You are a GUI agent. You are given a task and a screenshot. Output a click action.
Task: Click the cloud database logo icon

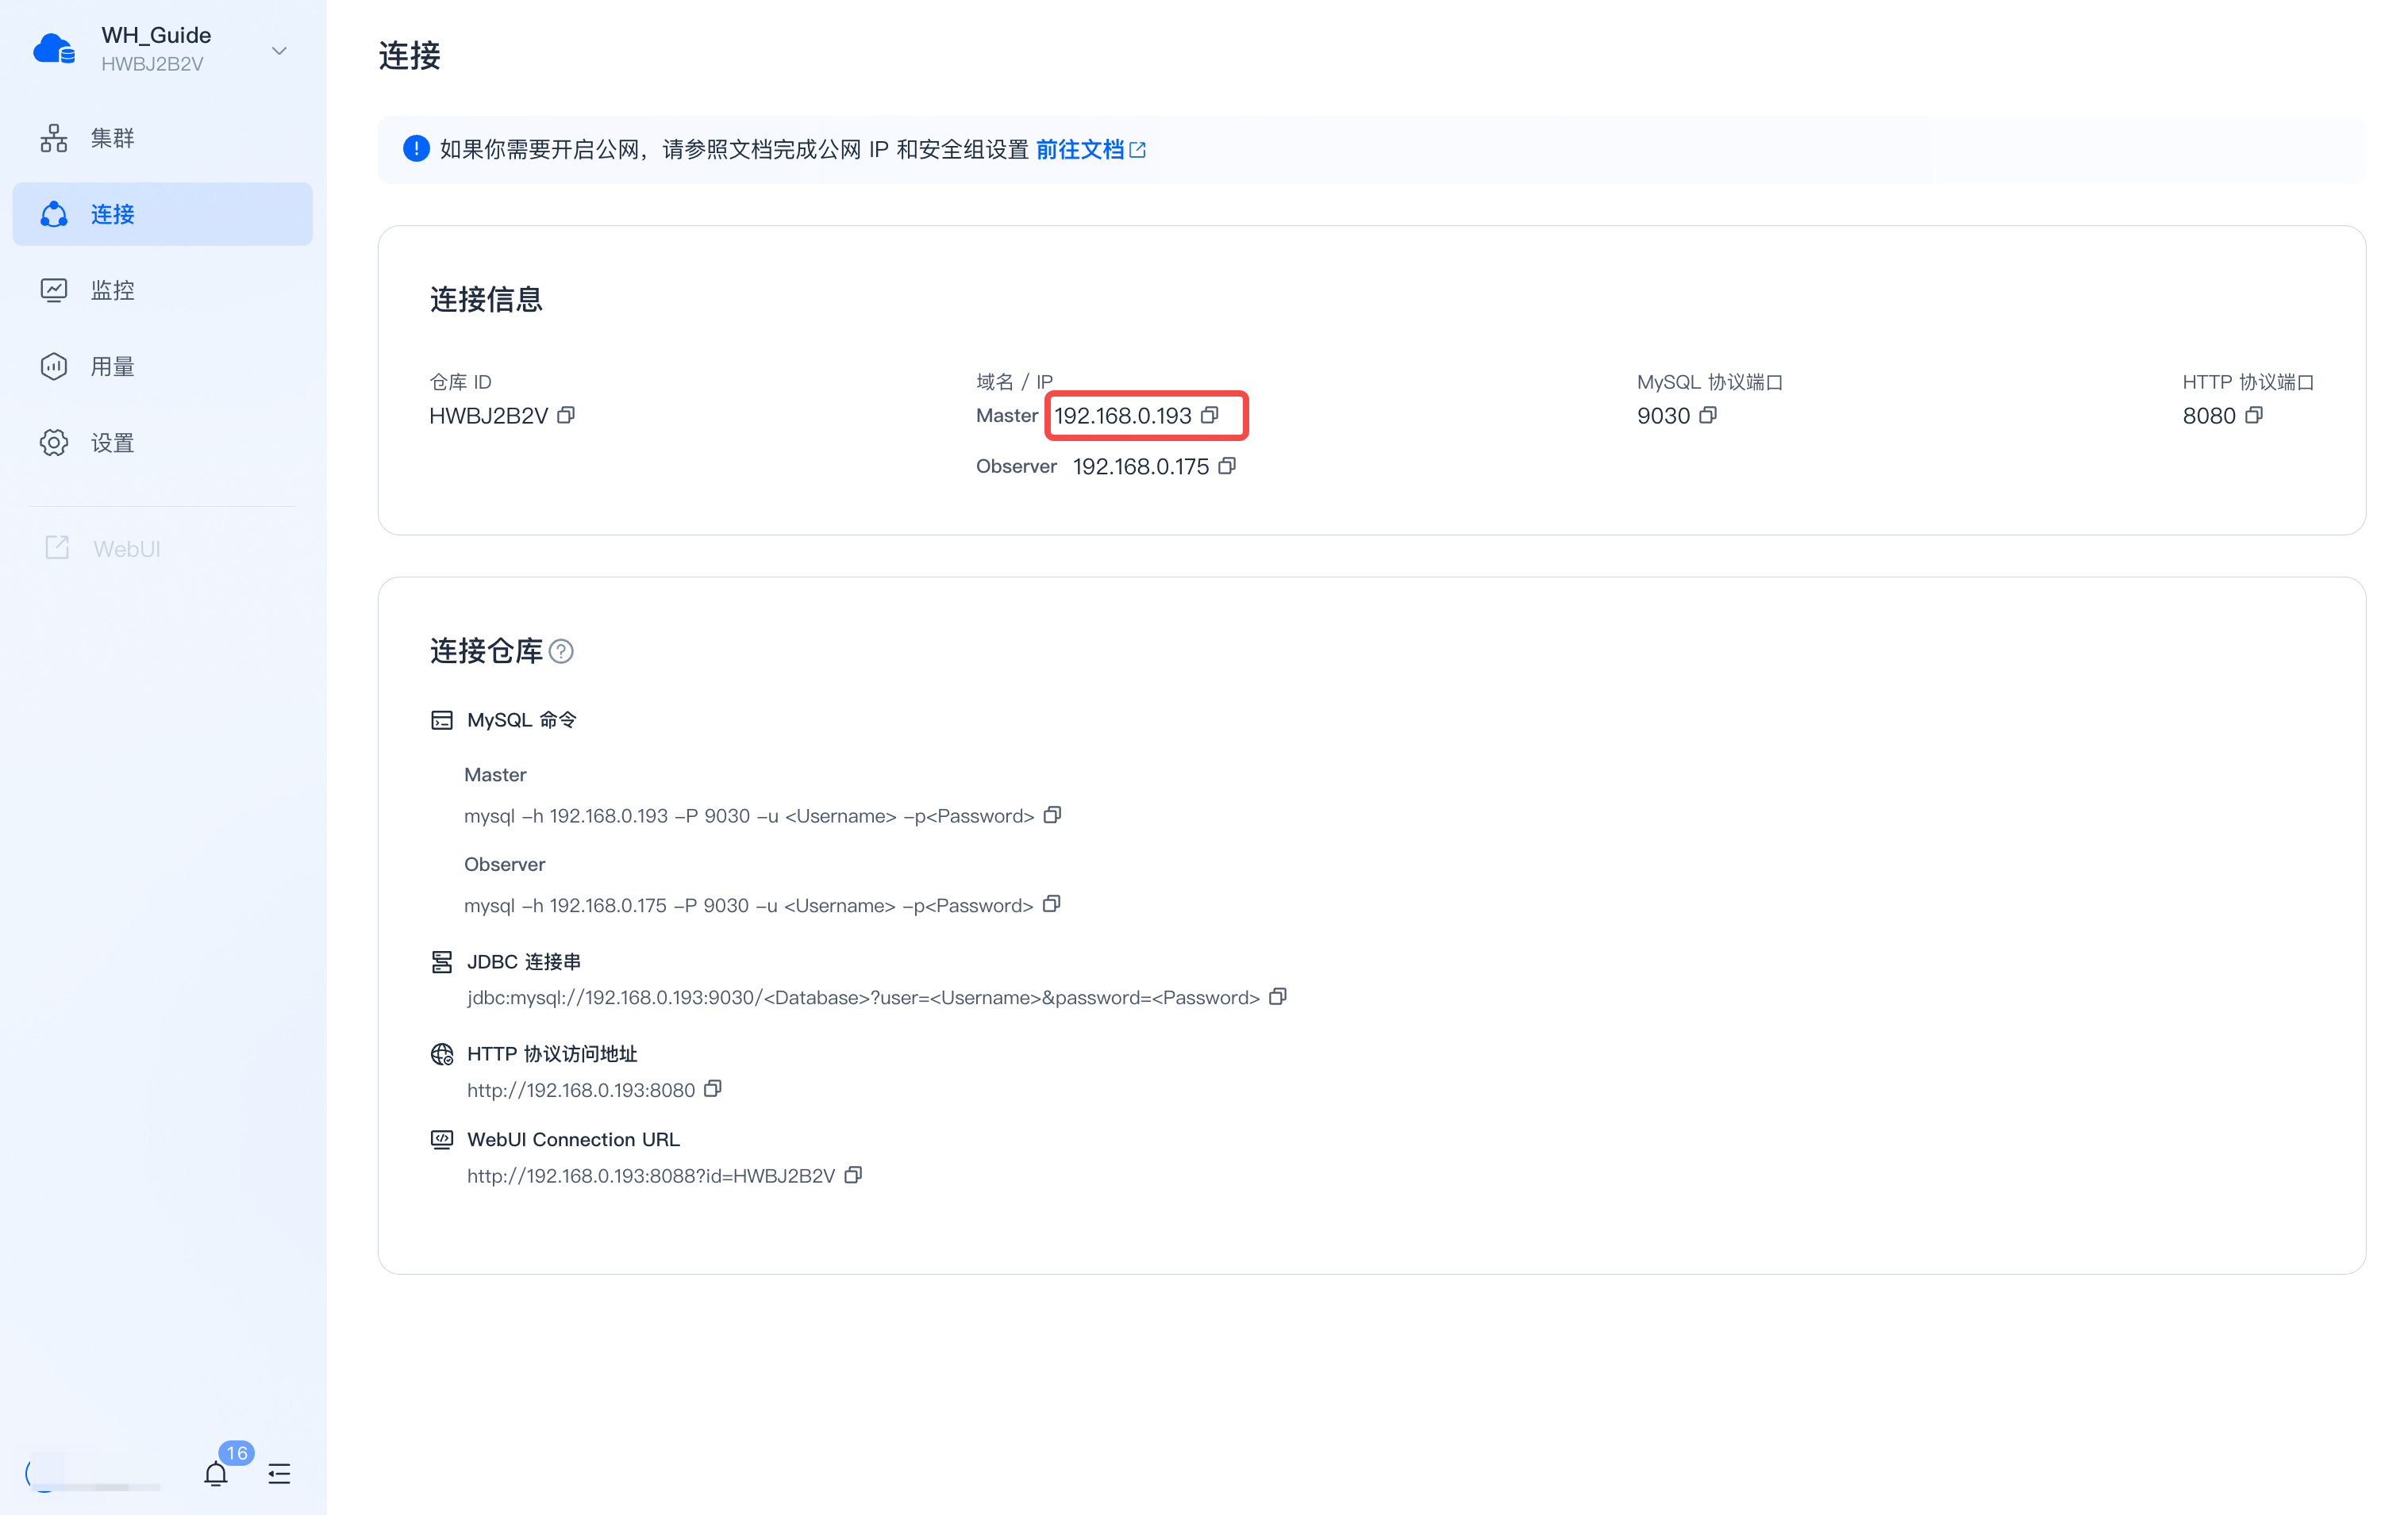pos(54,48)
